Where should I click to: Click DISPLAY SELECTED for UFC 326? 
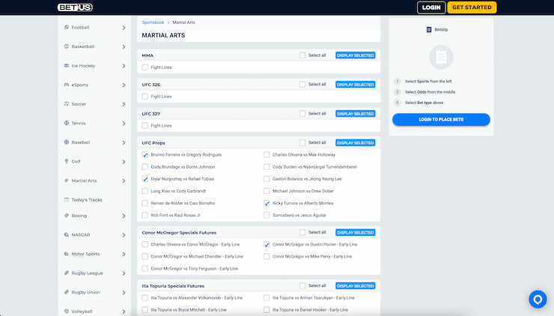(355, 85)
